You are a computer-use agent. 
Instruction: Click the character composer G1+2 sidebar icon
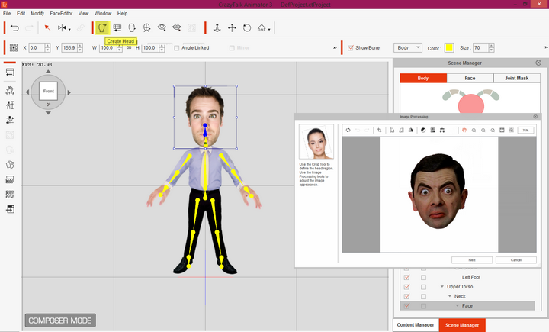pyautogui.click(x=10, y=91)
